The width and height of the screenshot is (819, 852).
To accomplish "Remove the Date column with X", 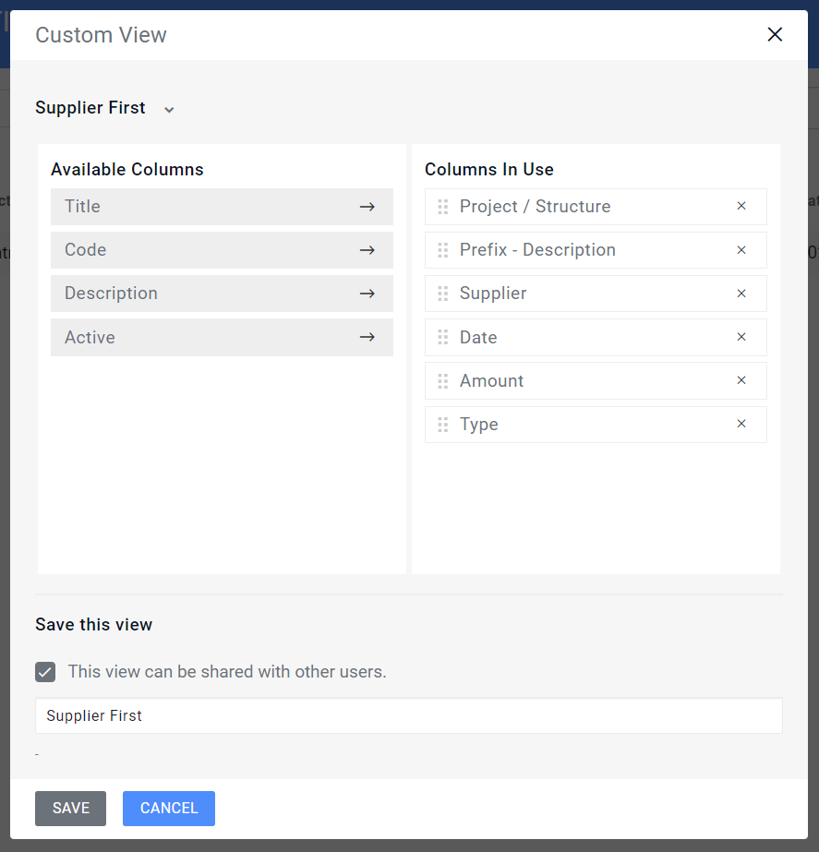I will 741,338.
